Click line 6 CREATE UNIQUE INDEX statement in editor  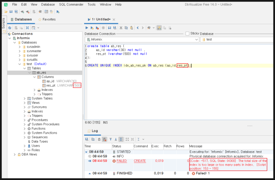pos(139,65)
